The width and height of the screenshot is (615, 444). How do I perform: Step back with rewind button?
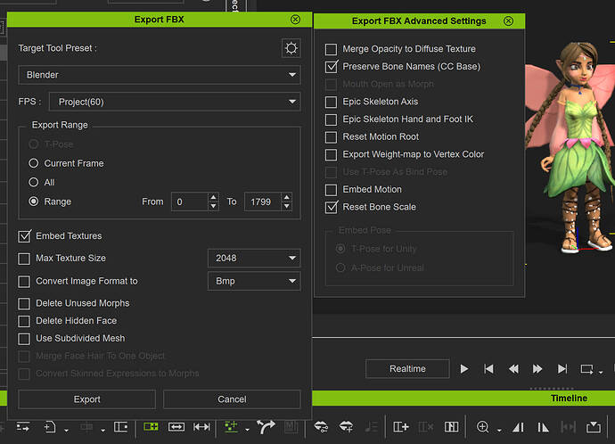(513, 369)
